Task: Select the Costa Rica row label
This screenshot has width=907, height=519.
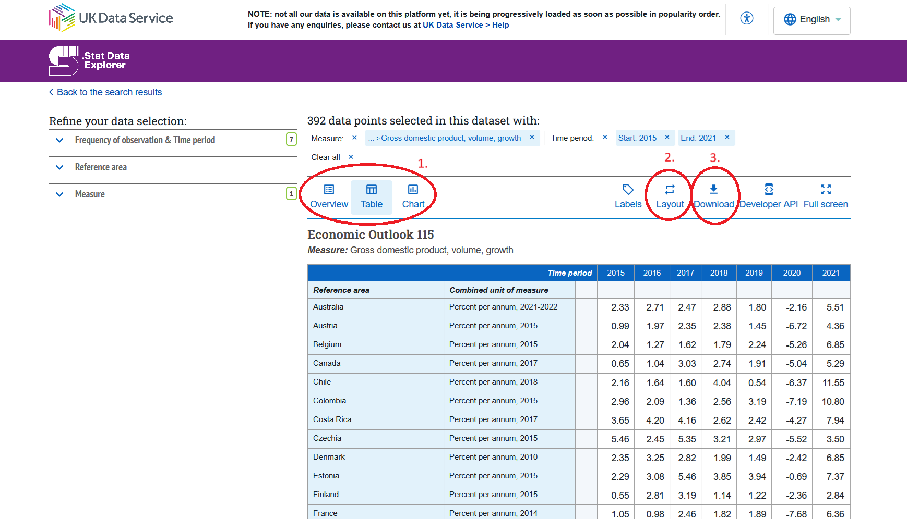Action: coord(332,419)
